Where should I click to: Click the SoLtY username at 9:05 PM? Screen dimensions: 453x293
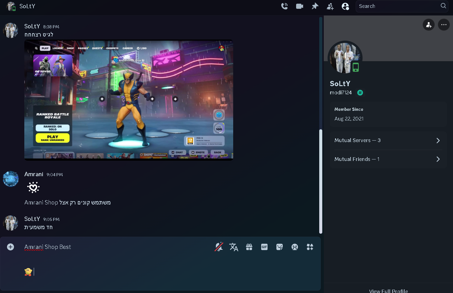click(x=32, y=219)
